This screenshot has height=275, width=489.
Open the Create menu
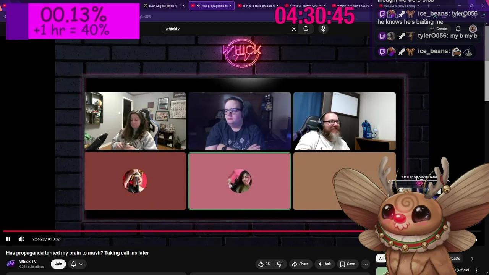click(x=438, y=29)
